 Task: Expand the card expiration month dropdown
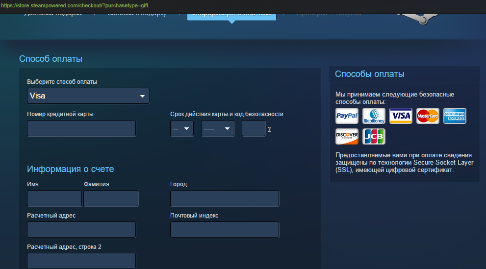coord(182,128)
